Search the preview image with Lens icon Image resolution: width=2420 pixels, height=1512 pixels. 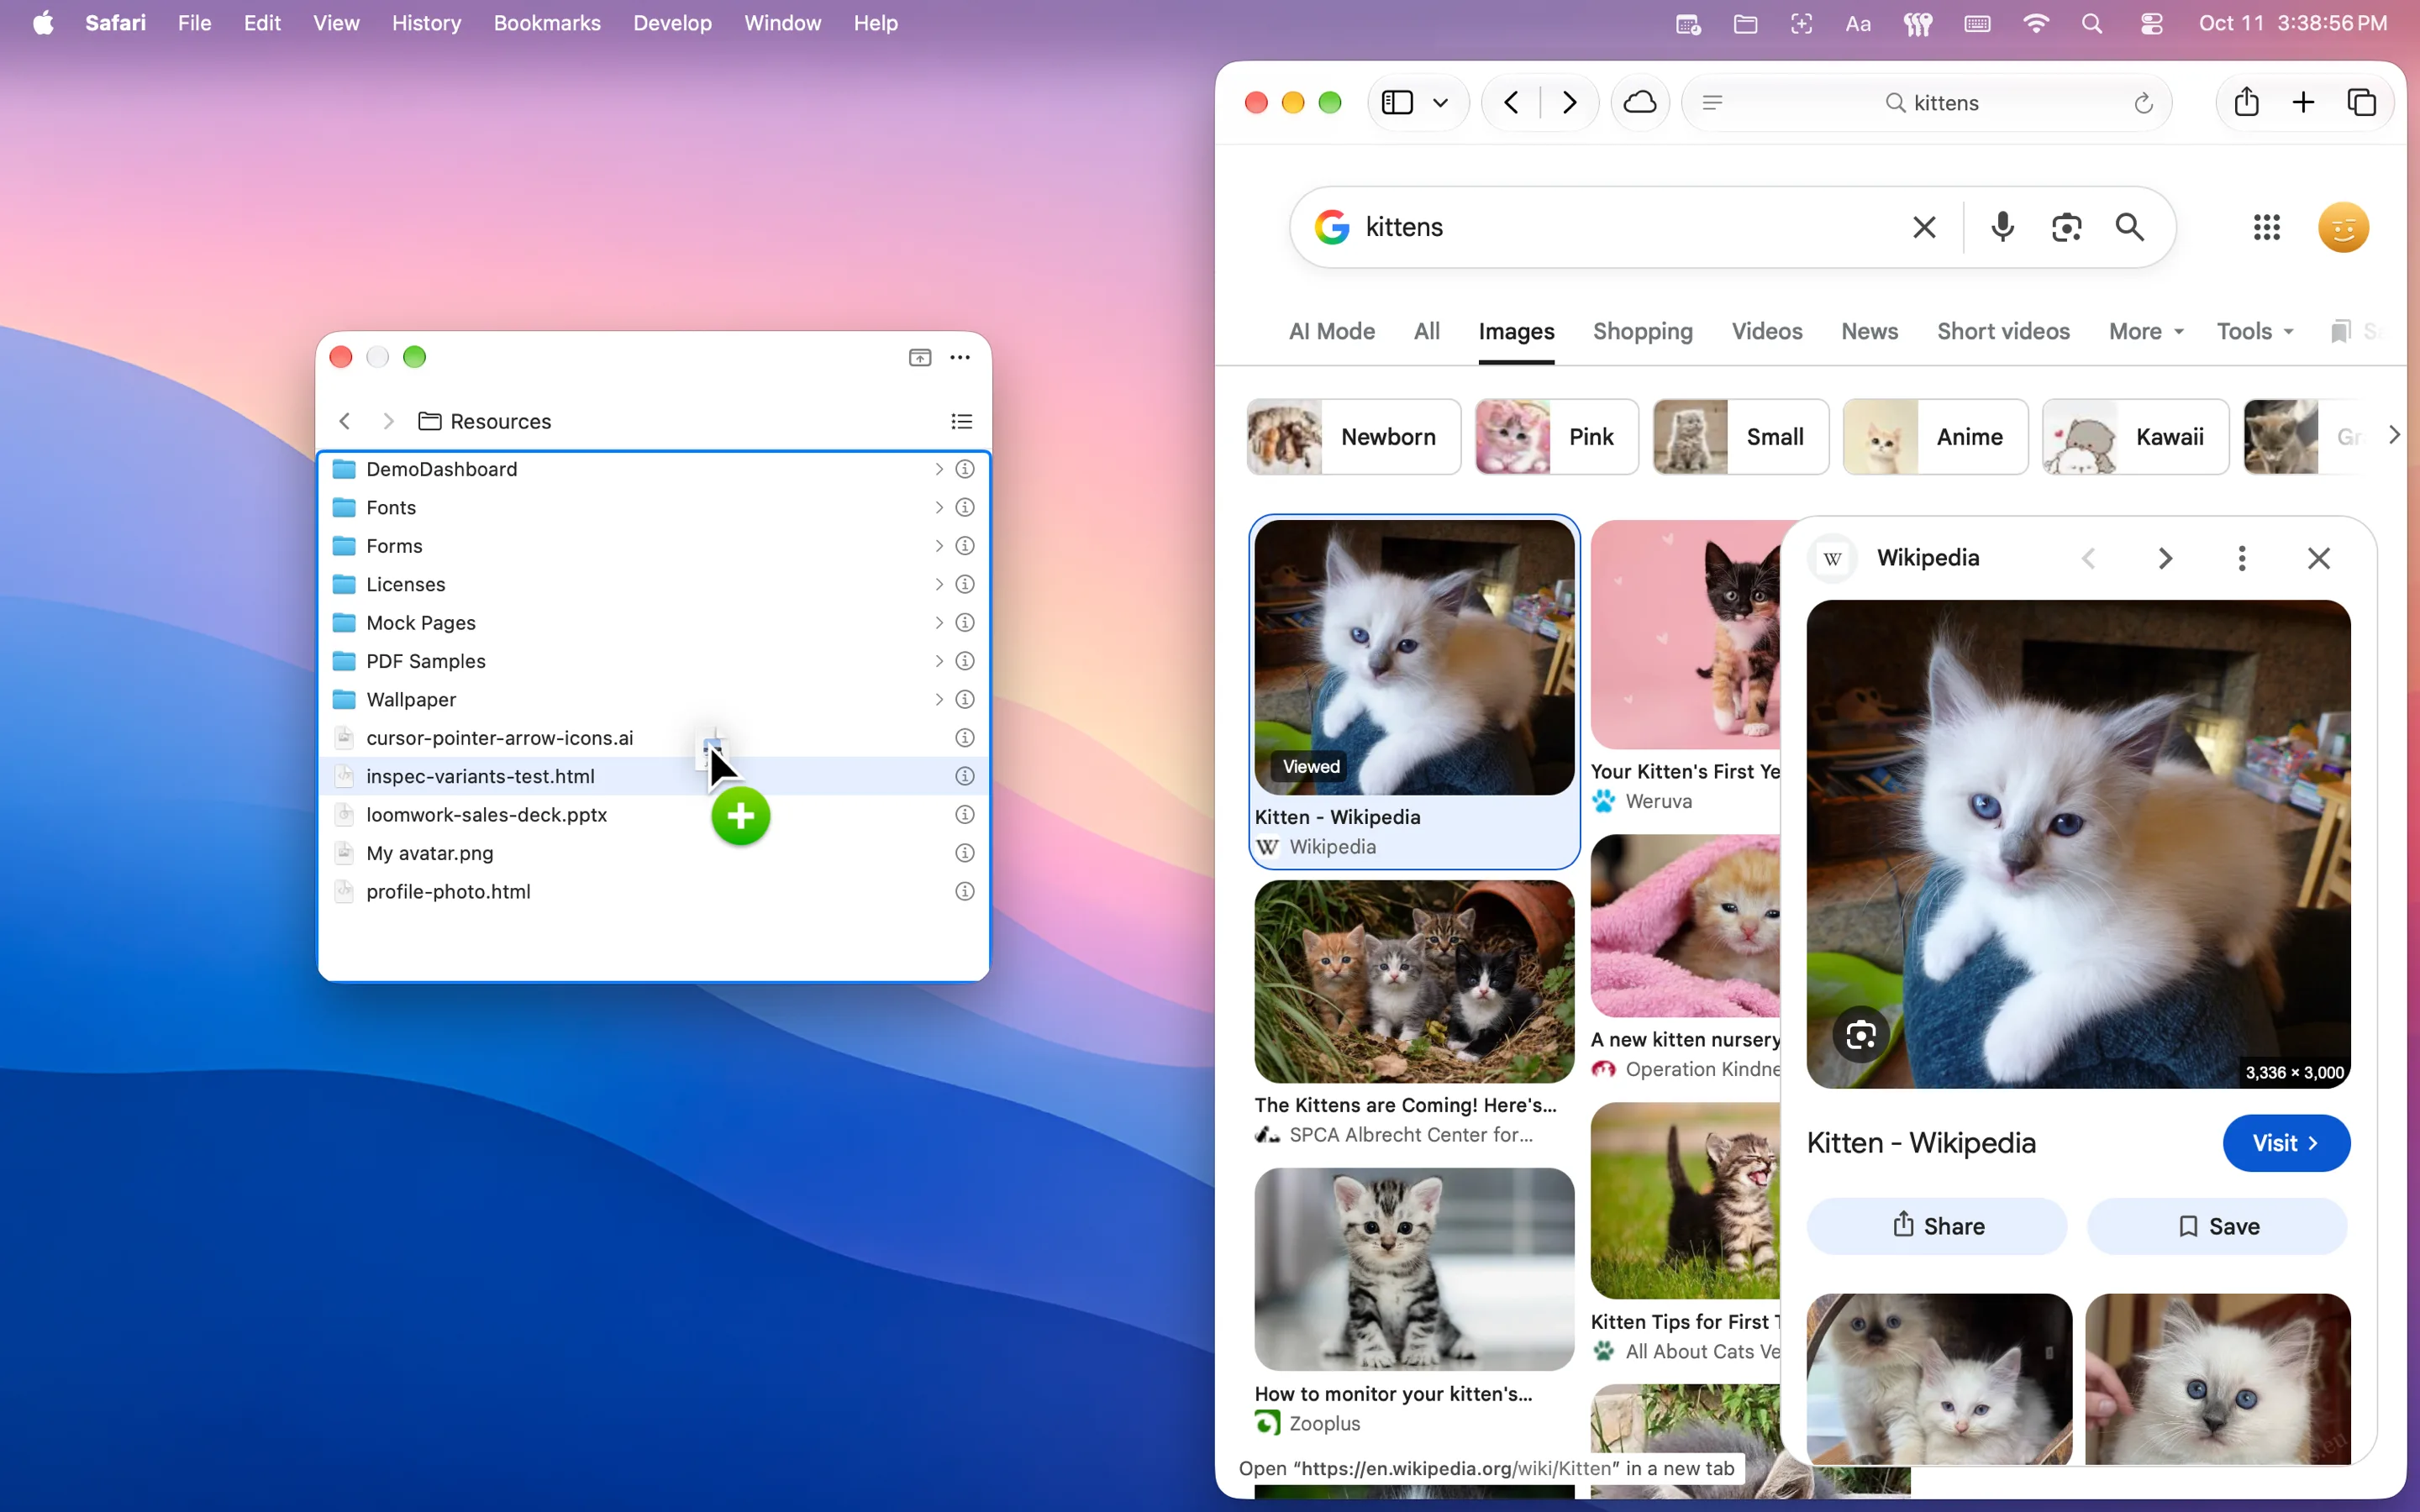[x=1860, y=1034]
